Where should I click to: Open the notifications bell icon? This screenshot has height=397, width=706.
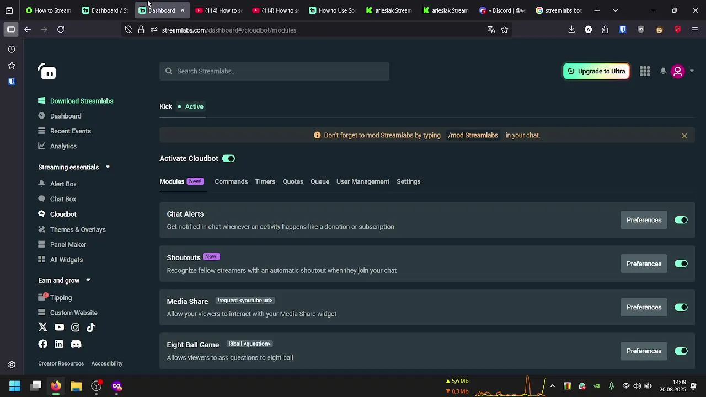(x=663, y=71)
